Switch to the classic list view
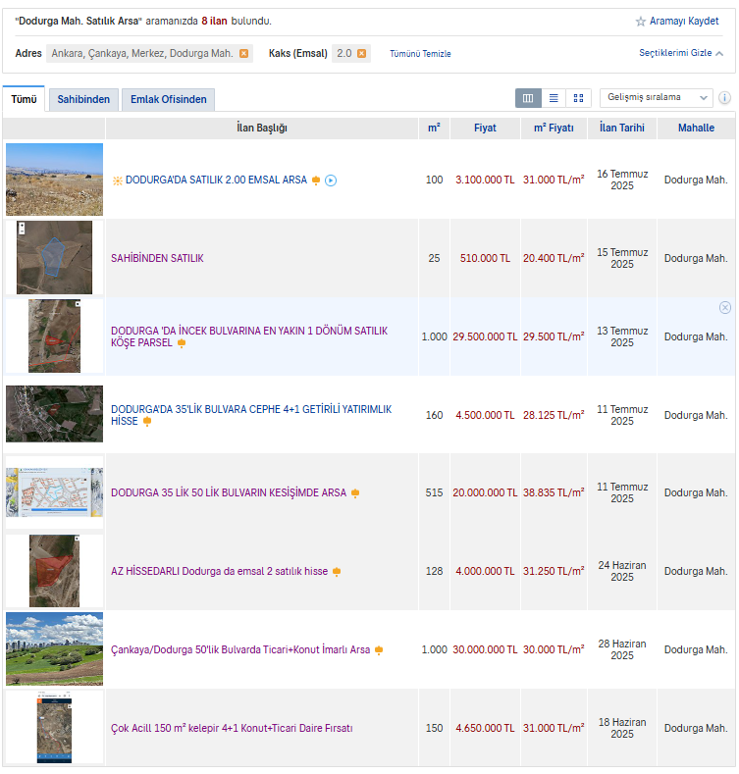The image size is (739, 774). click(x=554, y=98)
